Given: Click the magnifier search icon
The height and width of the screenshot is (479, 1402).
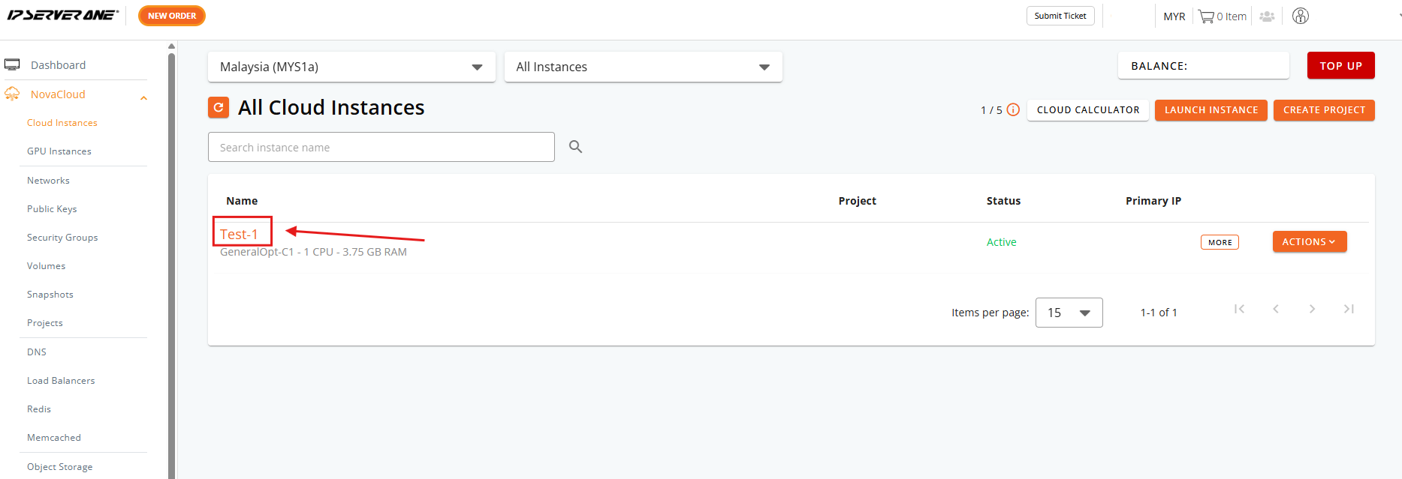Looking at the screenshot, I should point(575,147).
